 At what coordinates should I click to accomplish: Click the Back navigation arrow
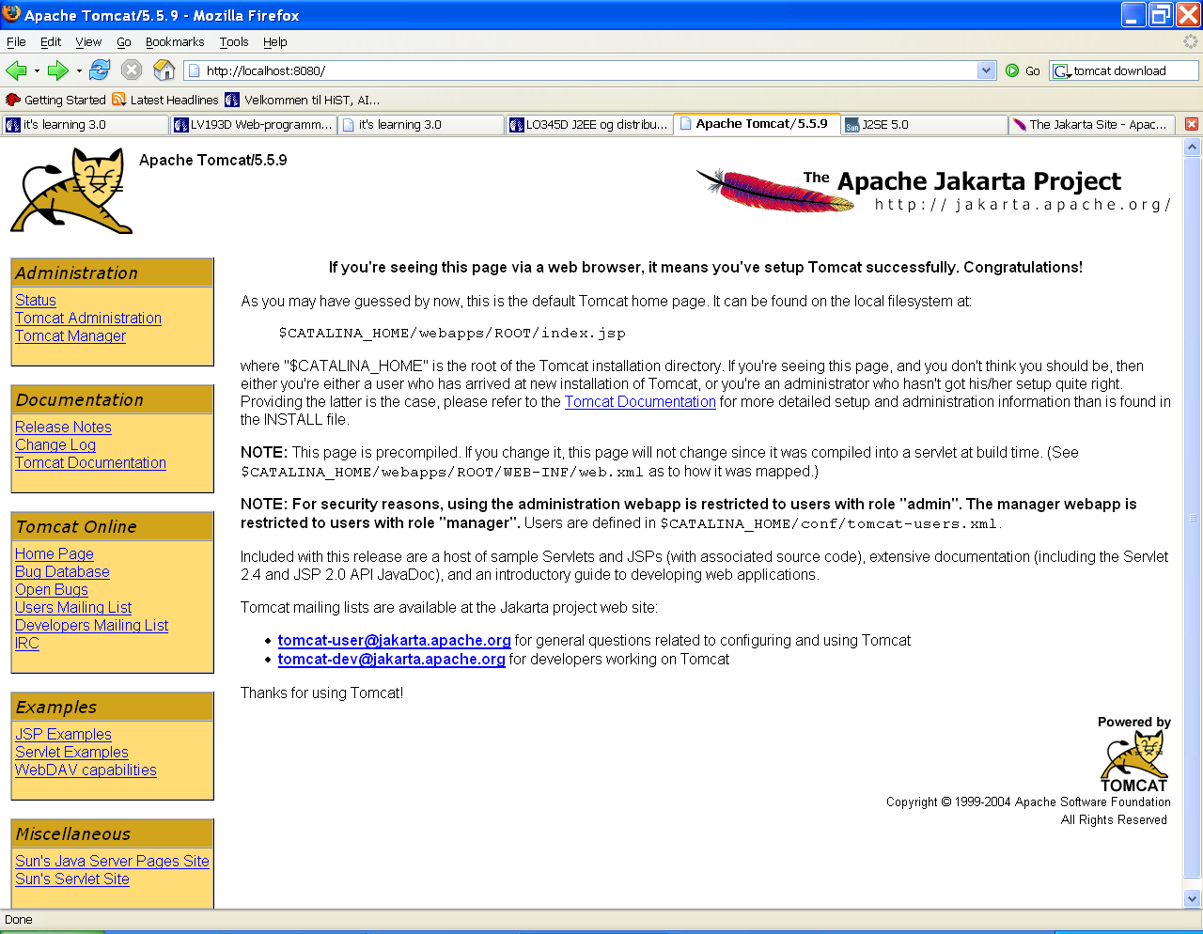[16, 70]
